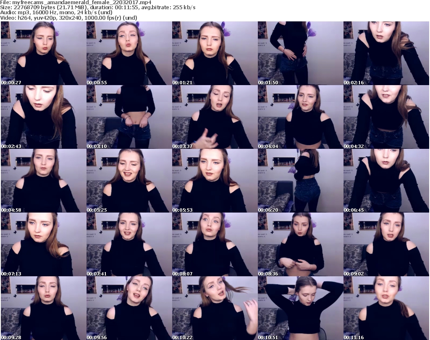Open the final frame at 00:11:16

(386, 308)
